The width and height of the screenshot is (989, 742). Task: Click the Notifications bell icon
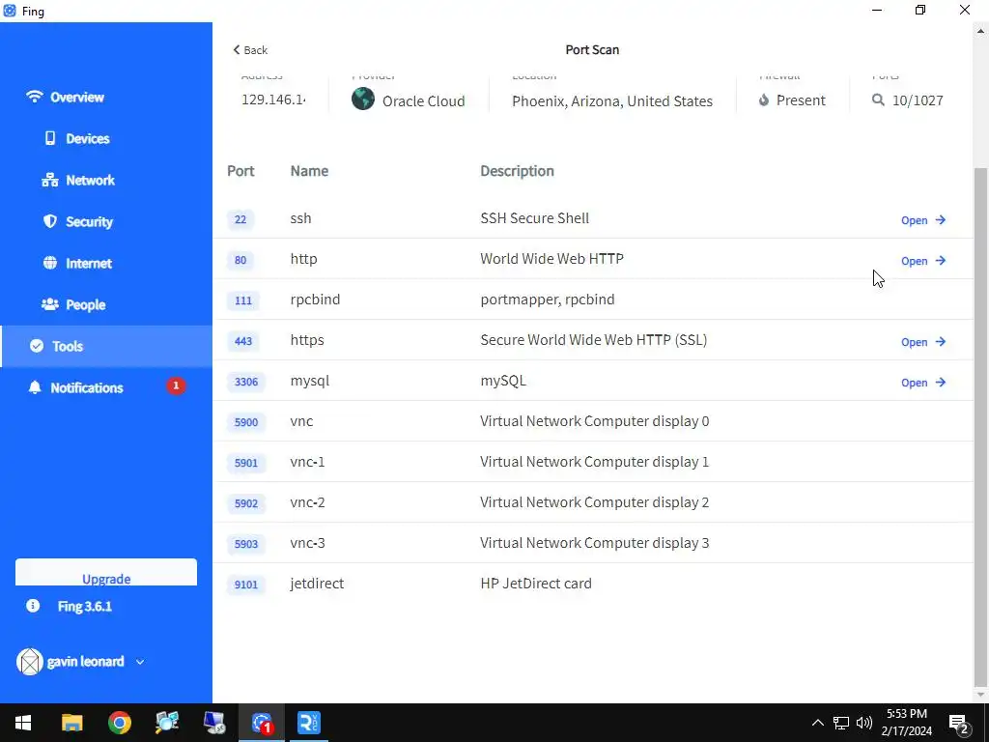click(35, 387)
